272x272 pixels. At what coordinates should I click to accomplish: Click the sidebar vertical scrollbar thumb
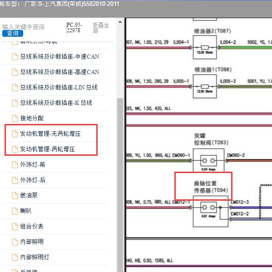pyautogui.click(x=120, y=185)
